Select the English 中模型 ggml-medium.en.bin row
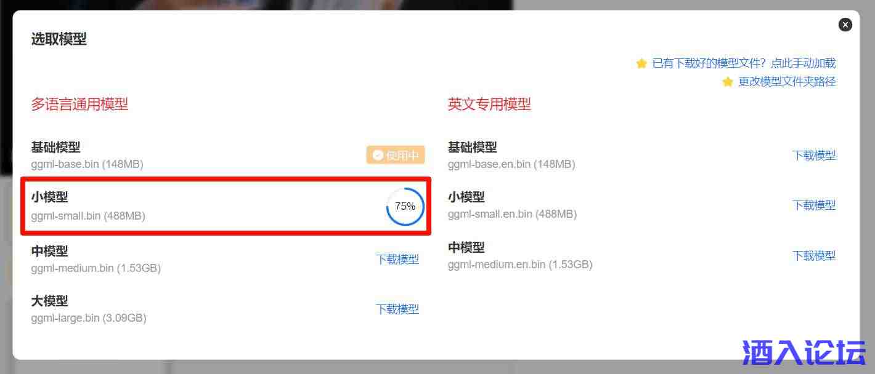Viewport: 875px width, 374px height. tap(641, 256)
